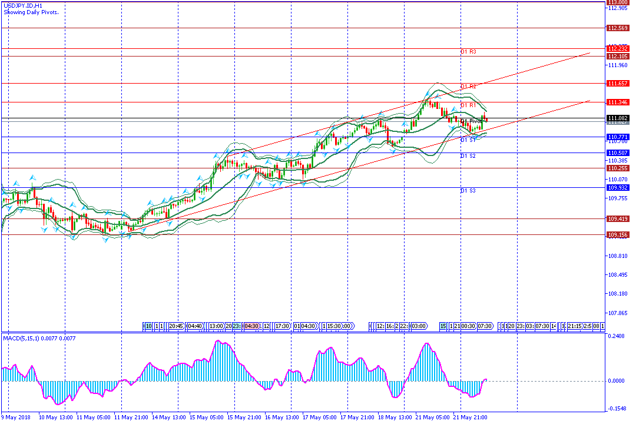Screen dimensions: 636x424
Task: Select the D1 S3 support label
Action: [x=468, y=191]
